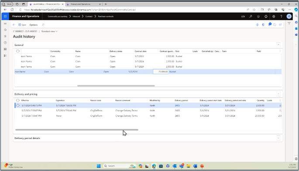Open Favorites star in sidebar
299x171 pixels.
5,36
